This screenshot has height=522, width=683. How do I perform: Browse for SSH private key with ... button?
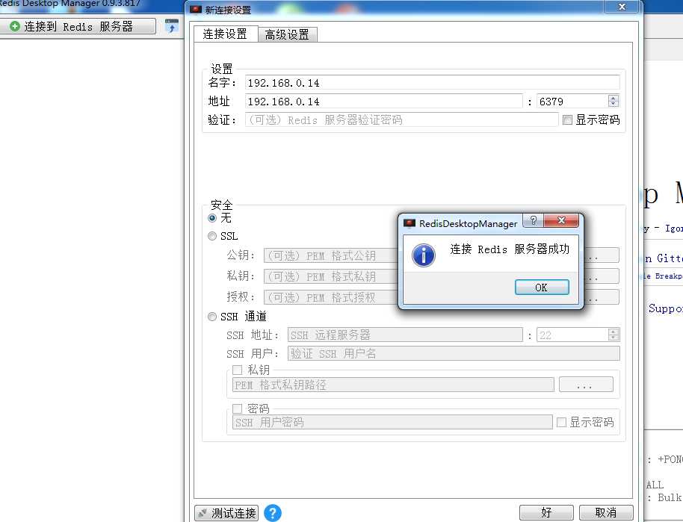(x=586, y=385)
